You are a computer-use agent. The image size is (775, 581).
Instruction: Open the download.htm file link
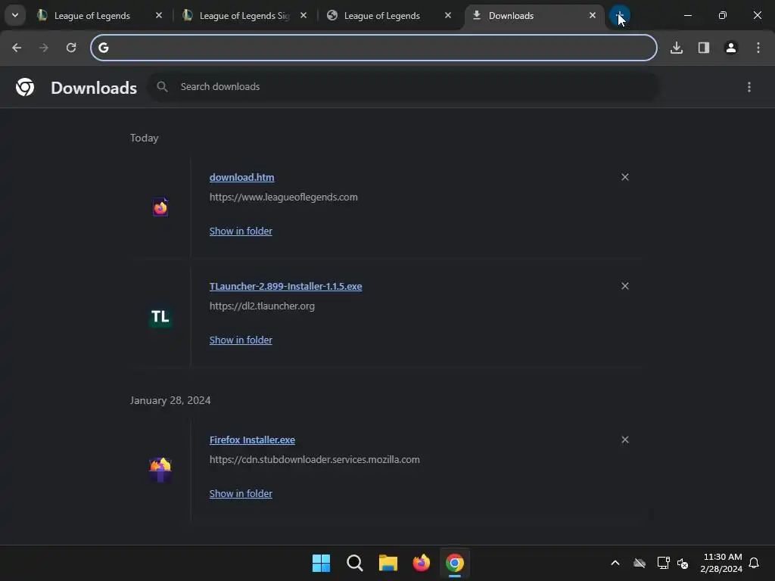(241, 177)
